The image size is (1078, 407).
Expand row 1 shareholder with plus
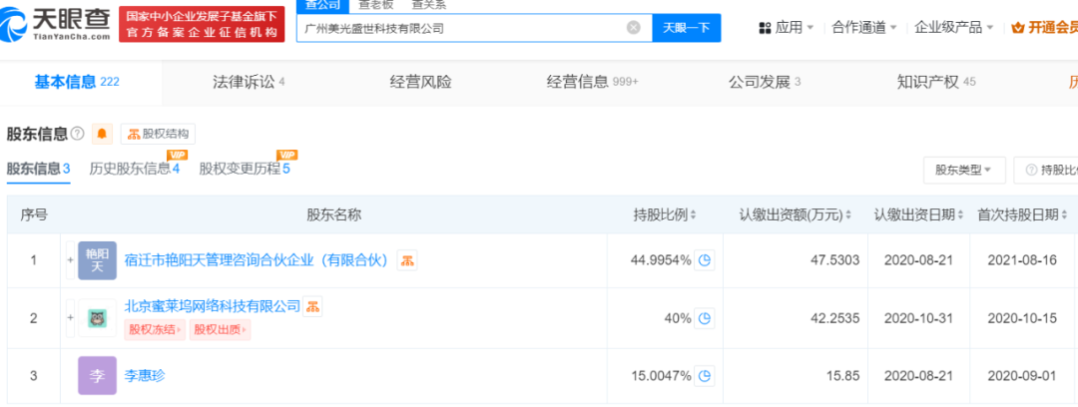[70, 260]
